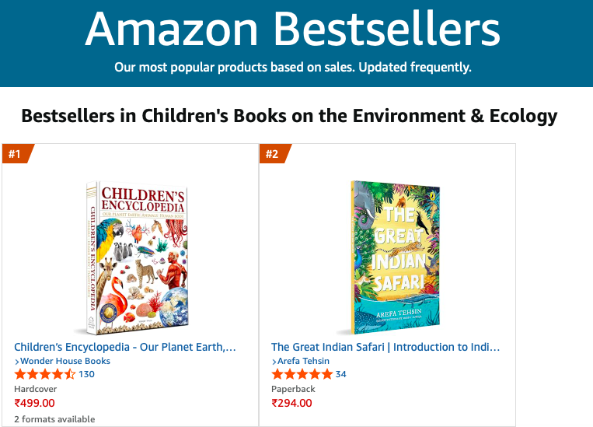Click the chevron beside Wonder House Books
Viewport: 593px width, 427px height.
[17, 362]
